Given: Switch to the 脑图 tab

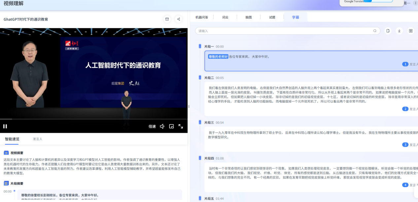Looking at the screenshot, I should [249, 17].
